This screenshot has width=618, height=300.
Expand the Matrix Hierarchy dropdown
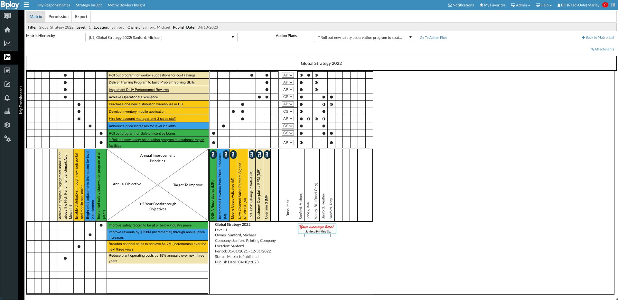pyautogui.click(x=161, y=38)
